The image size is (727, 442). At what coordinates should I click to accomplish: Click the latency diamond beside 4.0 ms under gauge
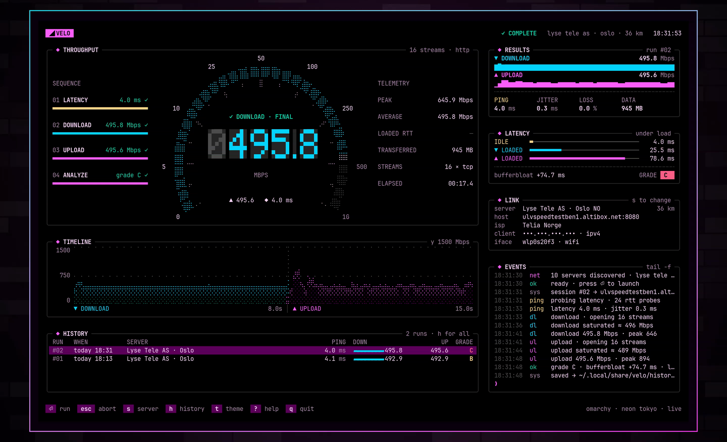point(266,200)
